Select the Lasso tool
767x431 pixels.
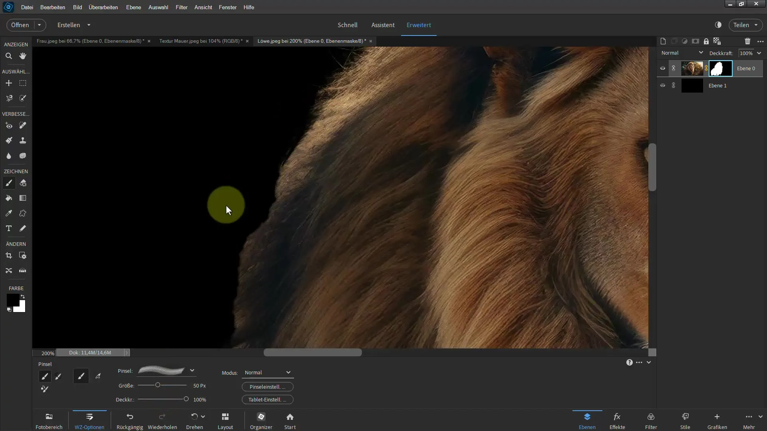pos(8,98)
